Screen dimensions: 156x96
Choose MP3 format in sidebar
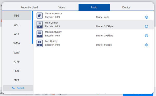(x=17, y=16)
